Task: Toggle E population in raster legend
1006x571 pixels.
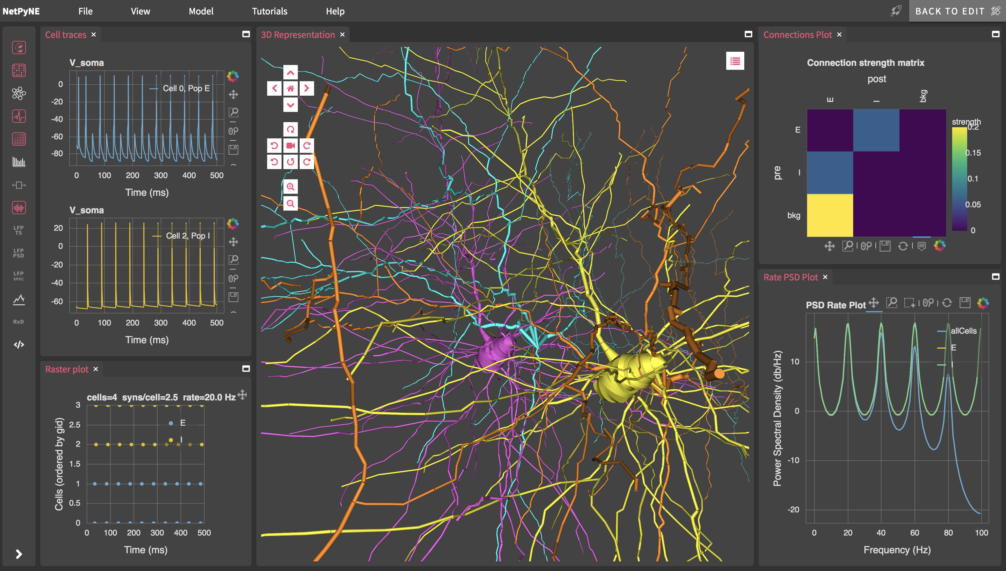Action: click(x=182, y=423)
